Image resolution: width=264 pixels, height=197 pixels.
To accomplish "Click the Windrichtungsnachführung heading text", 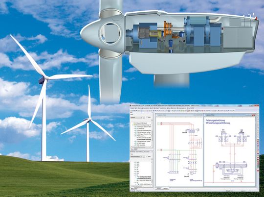I will tap(218, 123).
